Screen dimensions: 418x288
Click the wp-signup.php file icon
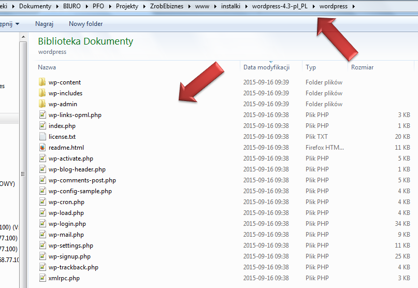point(42,256)
